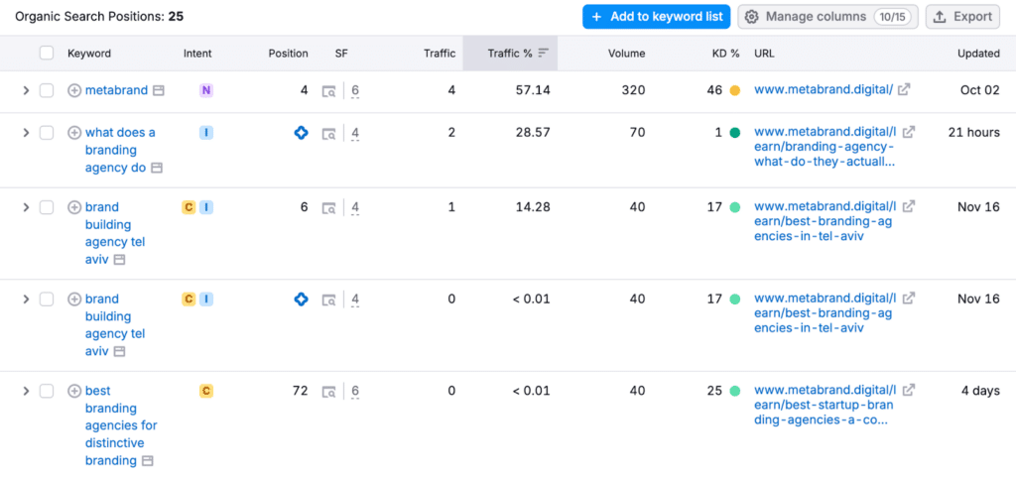Sort table by the Position column header
1016x479 pixels.
[288, 54]
